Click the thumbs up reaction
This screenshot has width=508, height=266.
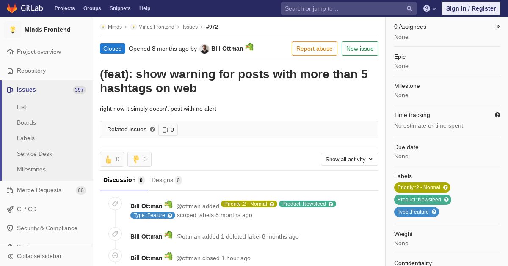(x=112, y=159)
